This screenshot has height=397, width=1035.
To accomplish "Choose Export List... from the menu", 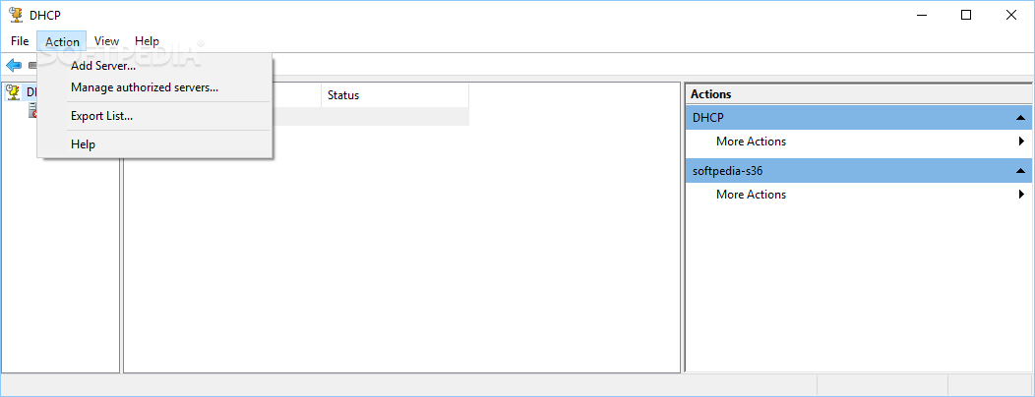I will coord(154,116).
